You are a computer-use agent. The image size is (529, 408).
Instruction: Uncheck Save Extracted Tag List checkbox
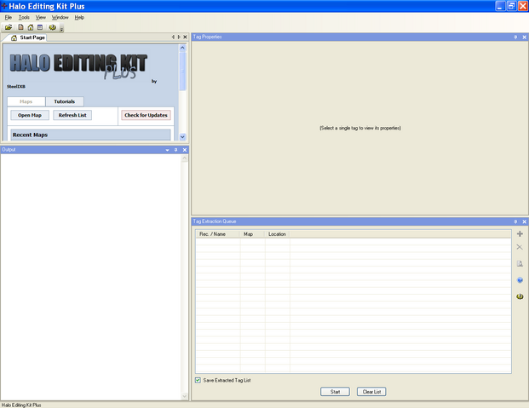click(198, 381)
